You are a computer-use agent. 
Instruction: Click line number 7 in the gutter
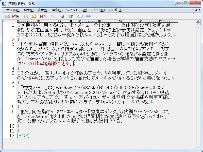click(13, 88)
